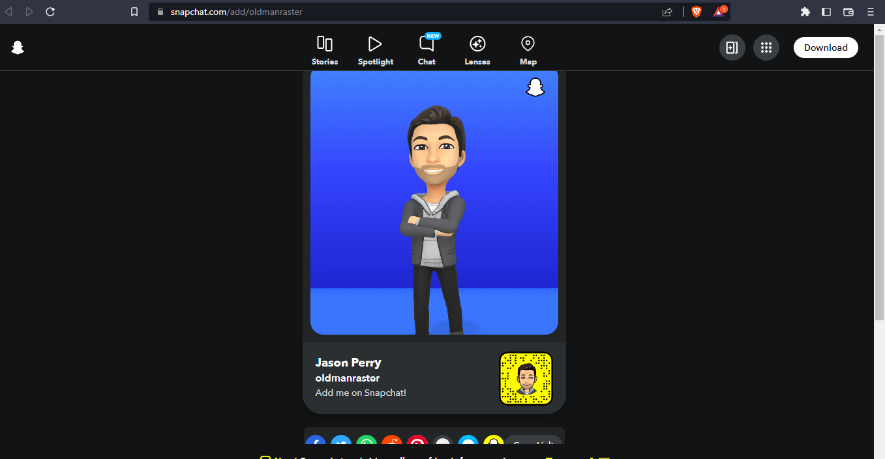Open Brave Rewards triangle icon
The image size is (885, 459).
[x=719, y=11]
